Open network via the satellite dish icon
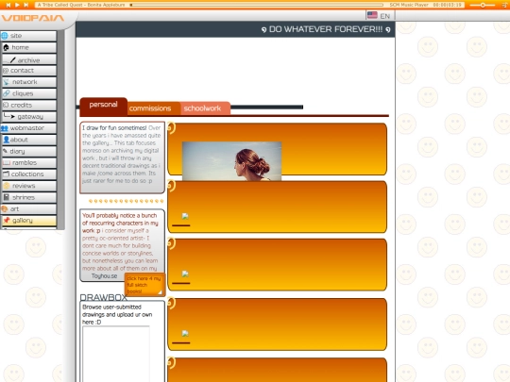 click(x=28, y=82)
